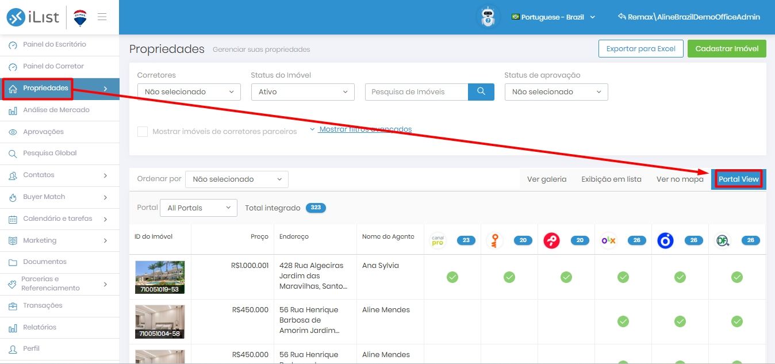This screenshot has height=364, width=775.
Task: Click price R$1.000.001
Action: point(250,266)
